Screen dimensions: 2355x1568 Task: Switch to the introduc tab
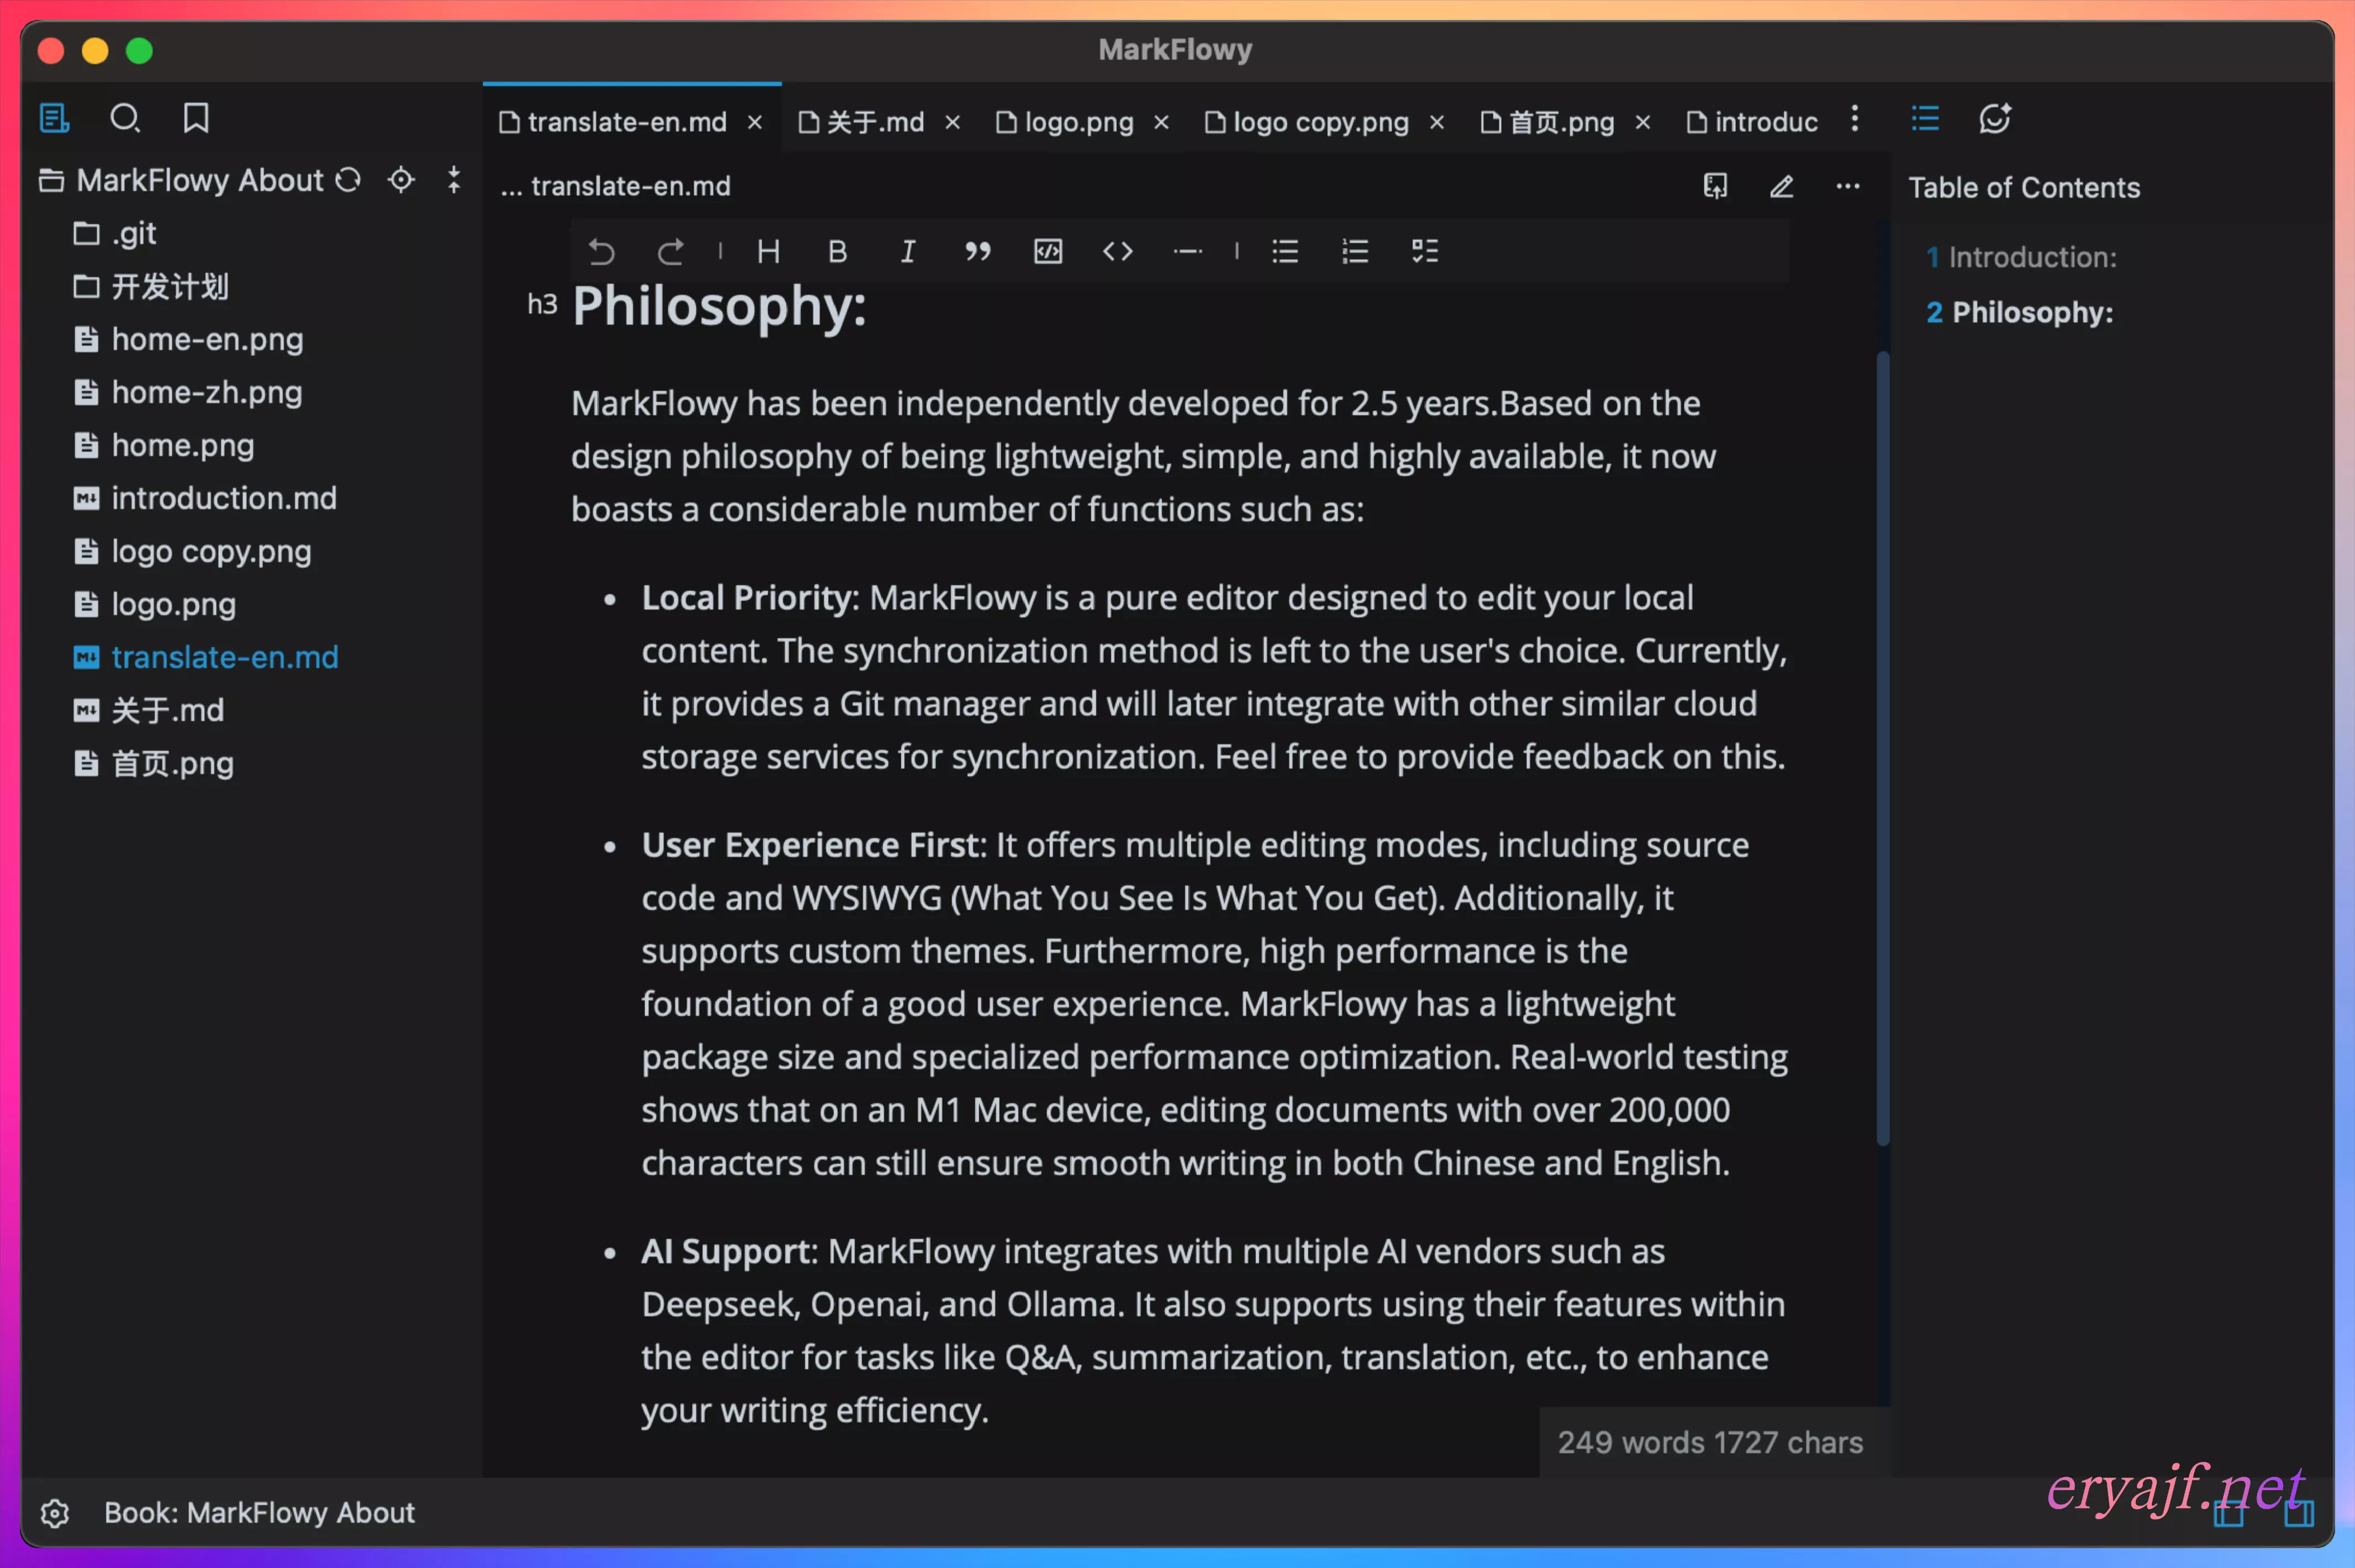click(1753, 122)
